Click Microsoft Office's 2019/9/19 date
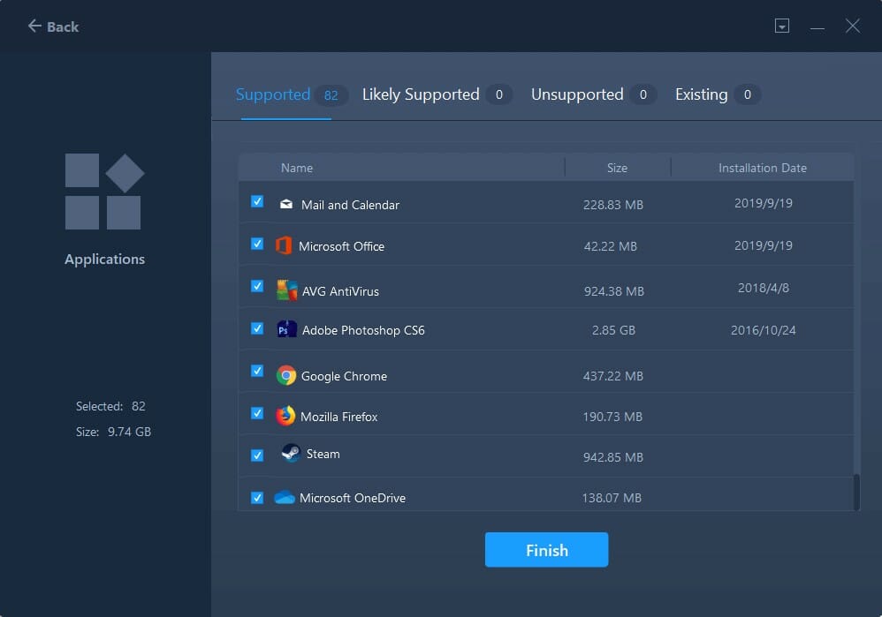 coord(764,245)
